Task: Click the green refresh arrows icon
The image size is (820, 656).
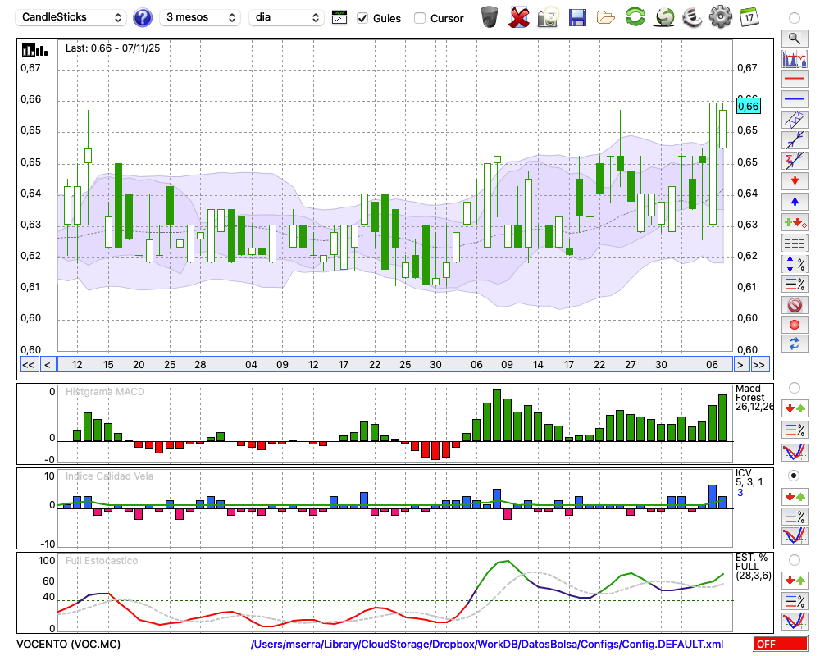Action: click(x=635, y=17)
